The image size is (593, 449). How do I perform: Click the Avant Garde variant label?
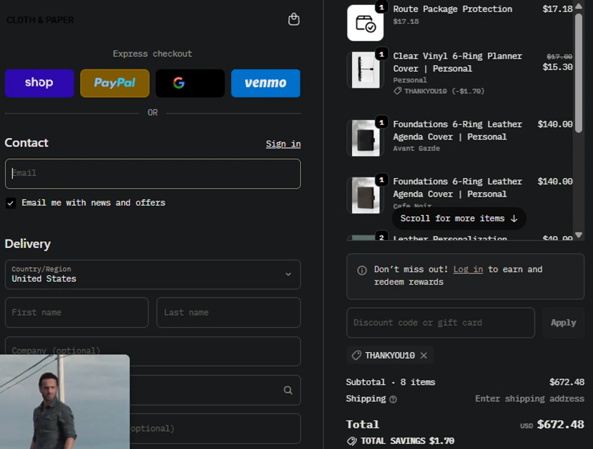pyautogui.click(x=416, y=148)
